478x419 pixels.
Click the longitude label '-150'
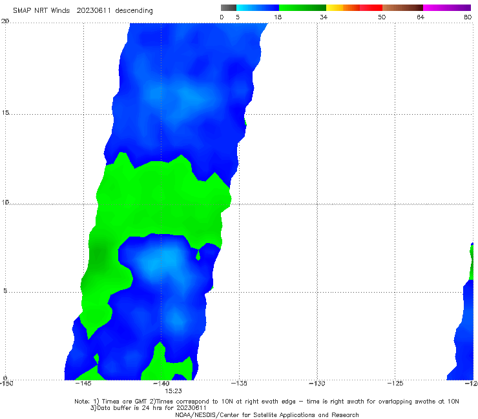6,384
